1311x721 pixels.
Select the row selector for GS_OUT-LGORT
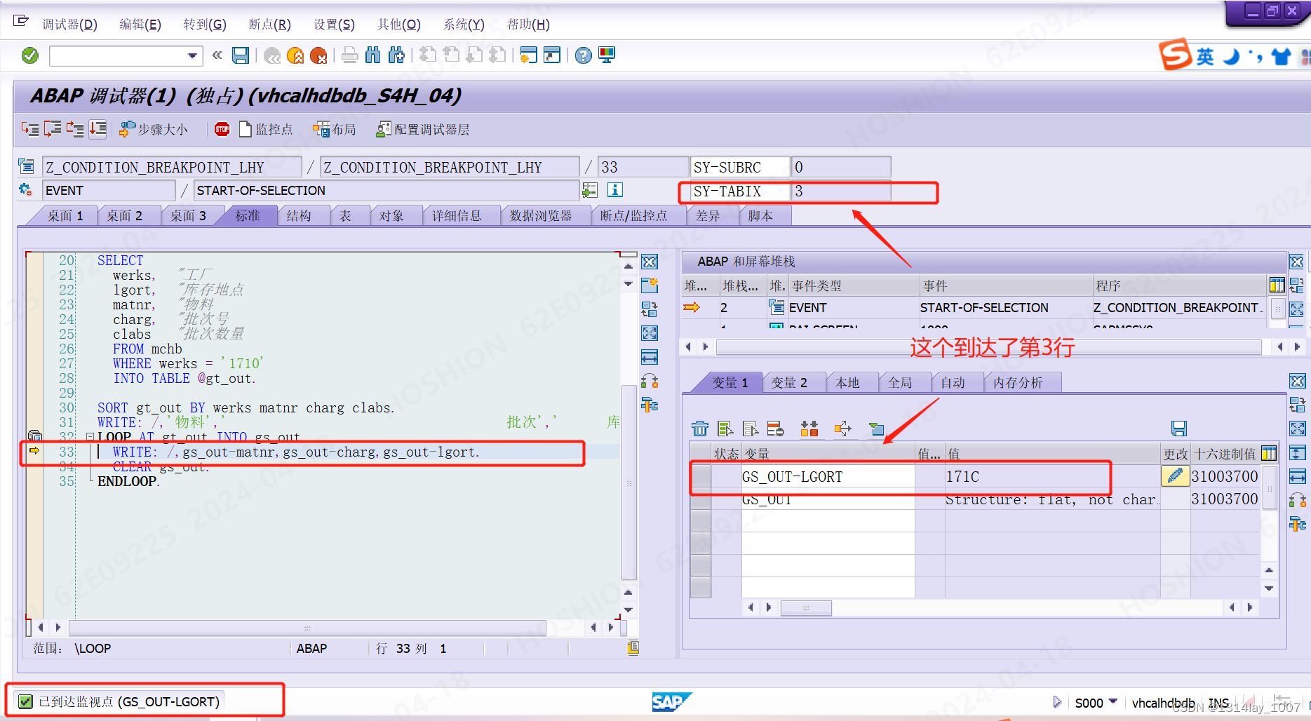(701, 476)
